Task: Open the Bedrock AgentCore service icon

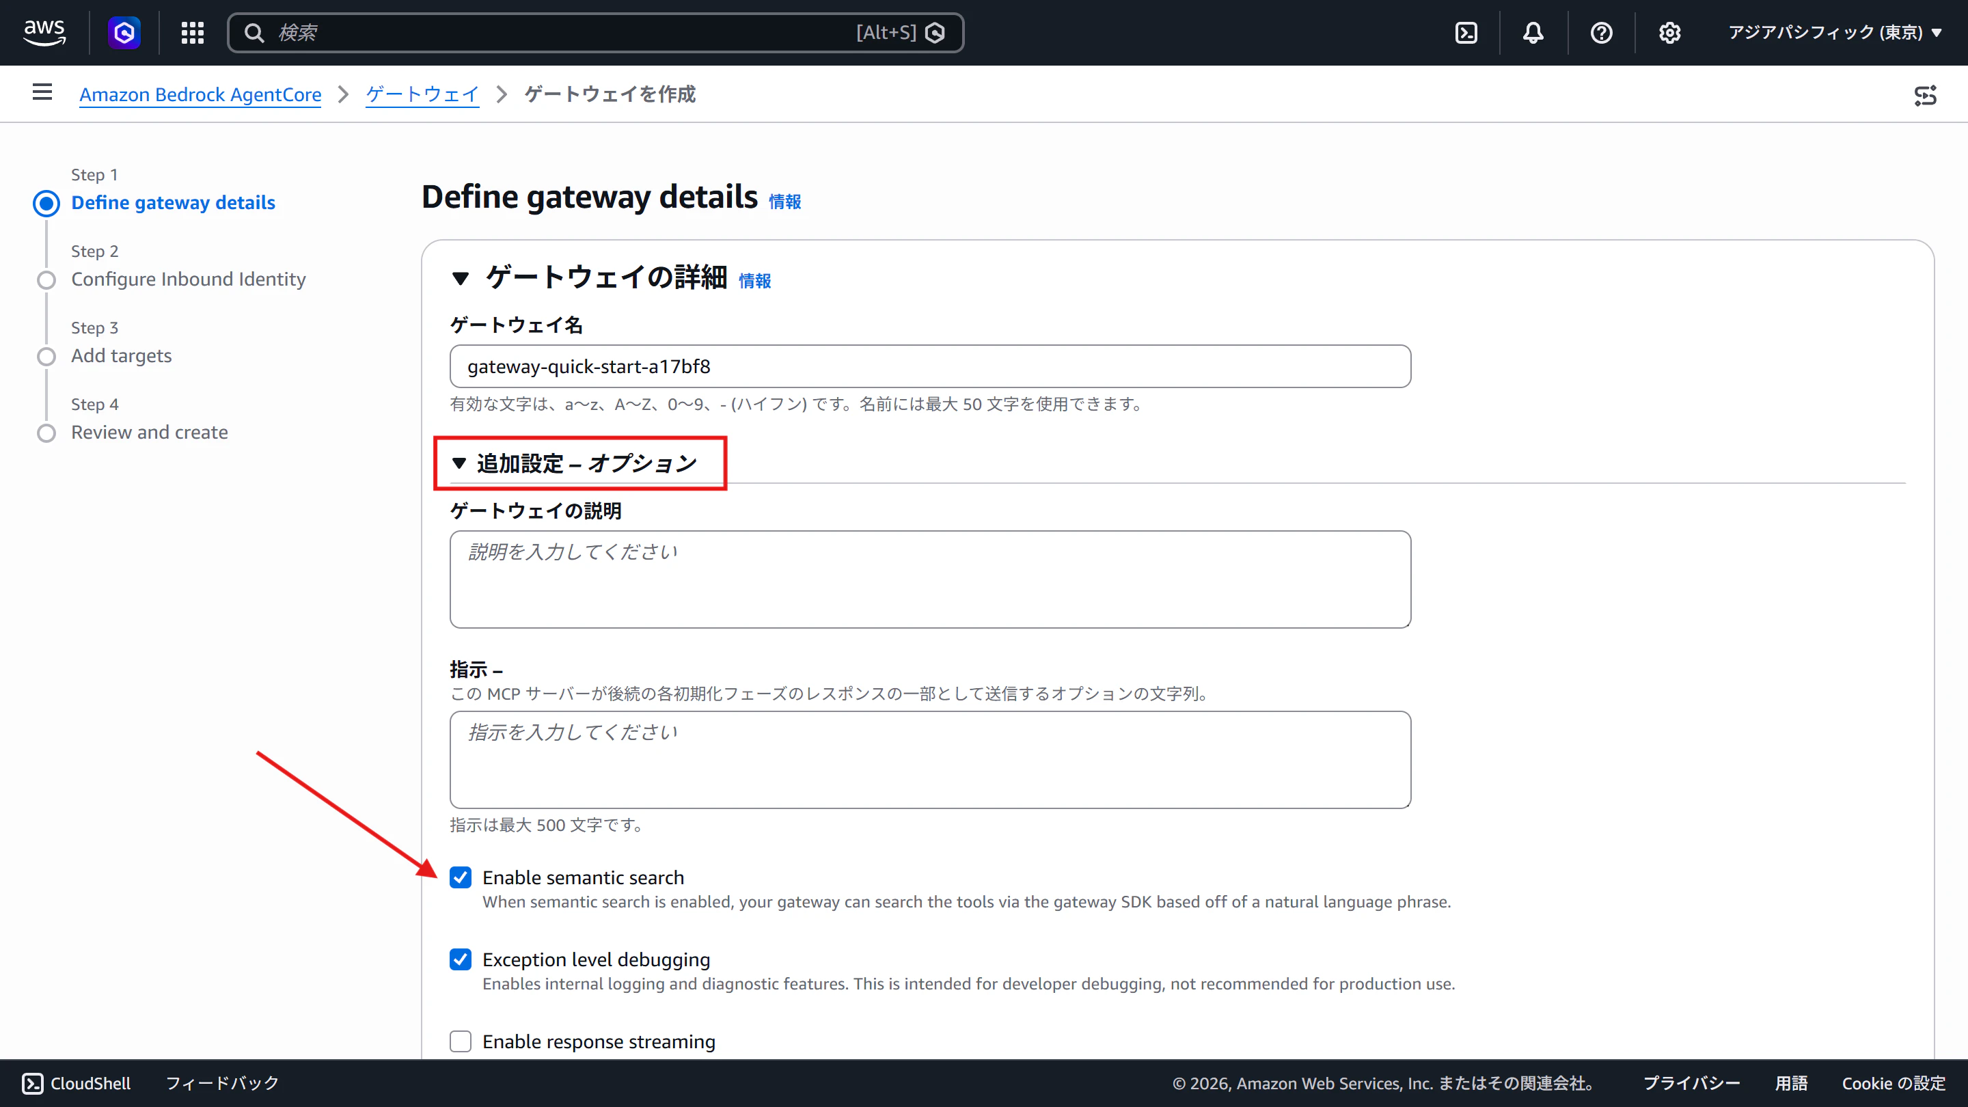Action: (x=124, y=32)
